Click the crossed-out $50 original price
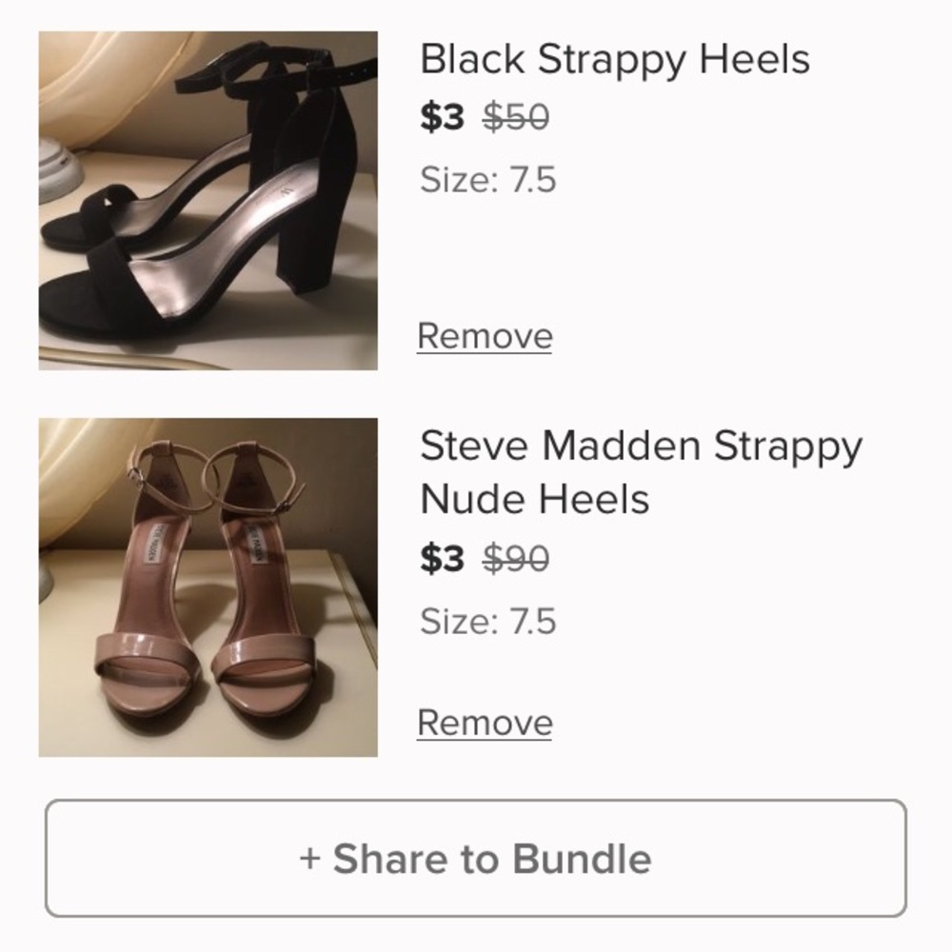The width and height of the screenshot is (952, 952). (516, 117)
